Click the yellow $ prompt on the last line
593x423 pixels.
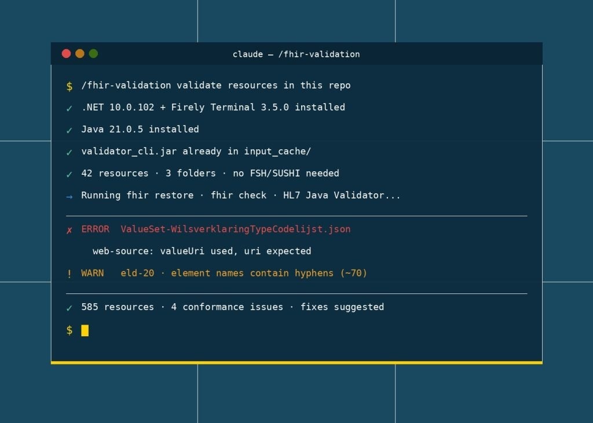(x=69, y=330)
